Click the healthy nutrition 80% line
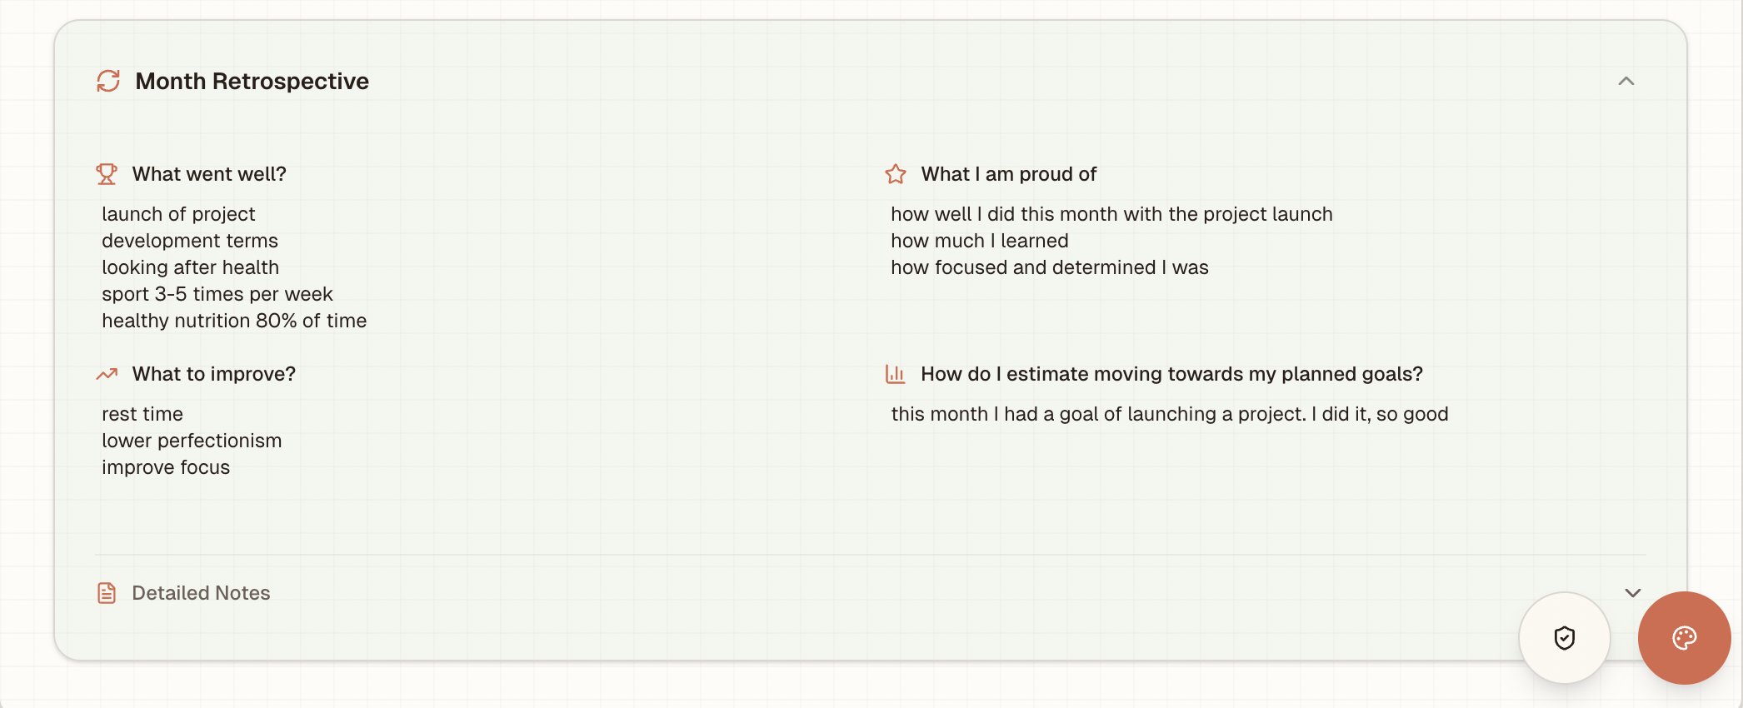 click(x=233, y=321)
